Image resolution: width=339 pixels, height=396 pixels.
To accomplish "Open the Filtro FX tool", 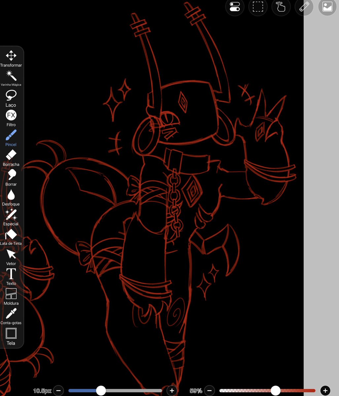I will tap(11, 118).
